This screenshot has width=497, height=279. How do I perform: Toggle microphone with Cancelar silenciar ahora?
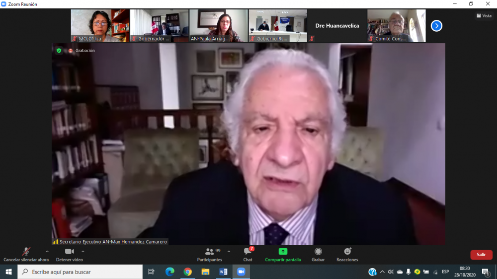coord(26,254)
